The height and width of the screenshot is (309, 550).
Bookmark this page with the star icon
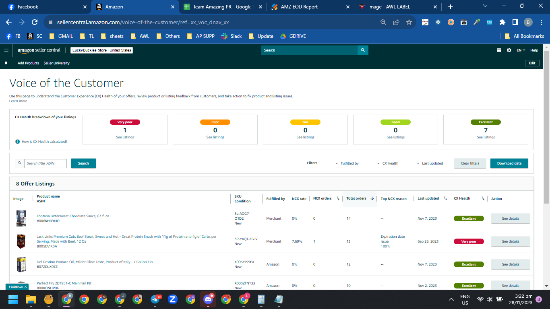(409, 22)
